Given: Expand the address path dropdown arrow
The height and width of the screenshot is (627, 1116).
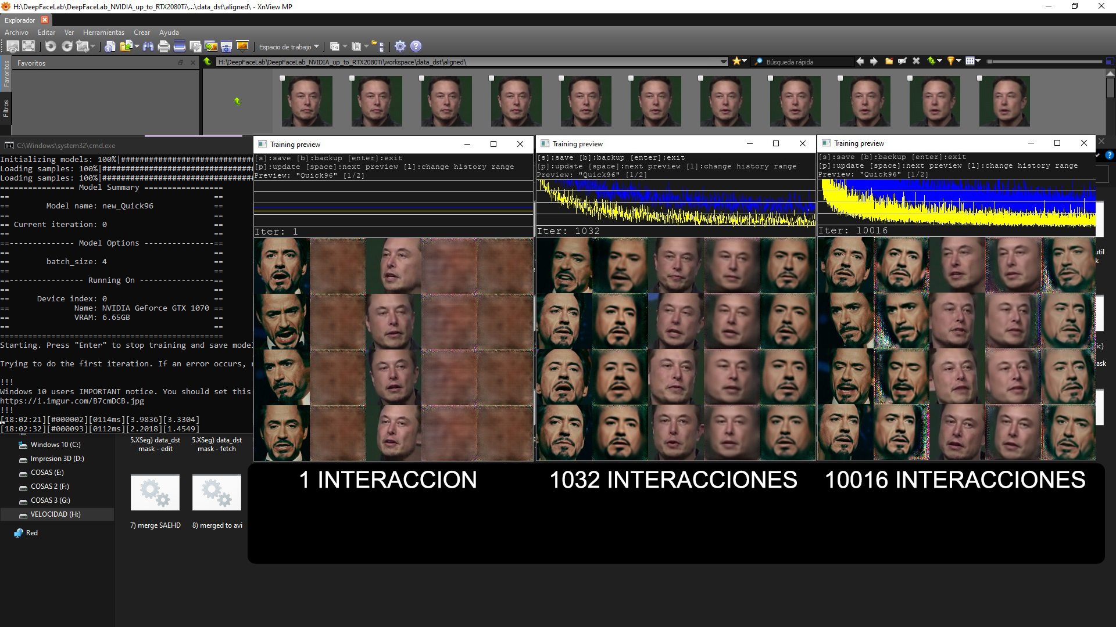Looking at the screenshot, I should 724,62.
